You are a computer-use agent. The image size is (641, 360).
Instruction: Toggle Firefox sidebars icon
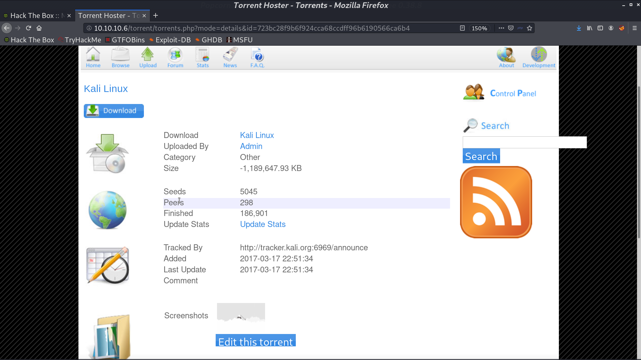click(600, 28)
